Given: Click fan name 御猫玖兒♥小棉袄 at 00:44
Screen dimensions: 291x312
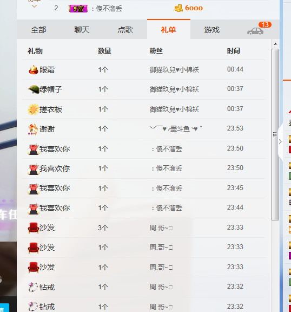Looking at the screenshot, I should pyautogui.click(x=174, y=70).
